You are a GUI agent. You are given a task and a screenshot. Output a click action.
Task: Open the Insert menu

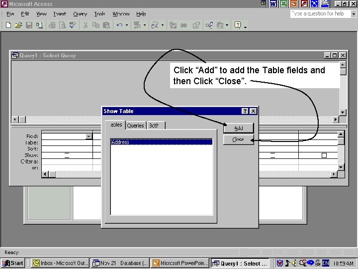coord(60,14)
